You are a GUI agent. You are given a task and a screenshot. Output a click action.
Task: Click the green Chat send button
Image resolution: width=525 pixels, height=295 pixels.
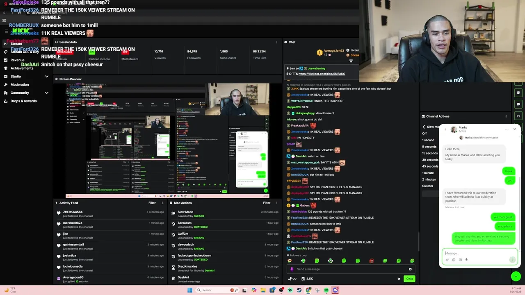(x=409, y=279)
